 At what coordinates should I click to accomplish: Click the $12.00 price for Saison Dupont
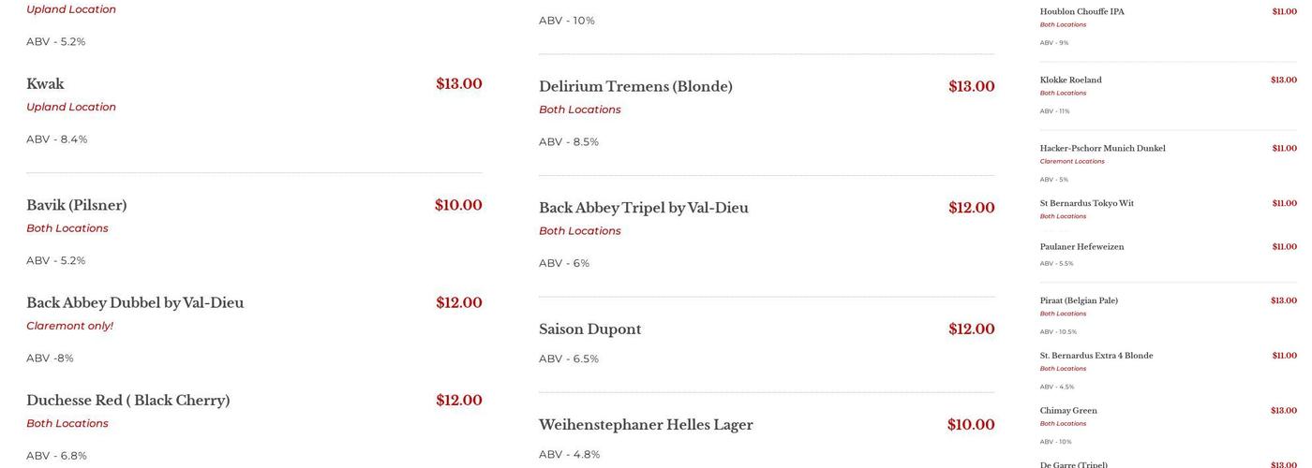coord(971,329)
